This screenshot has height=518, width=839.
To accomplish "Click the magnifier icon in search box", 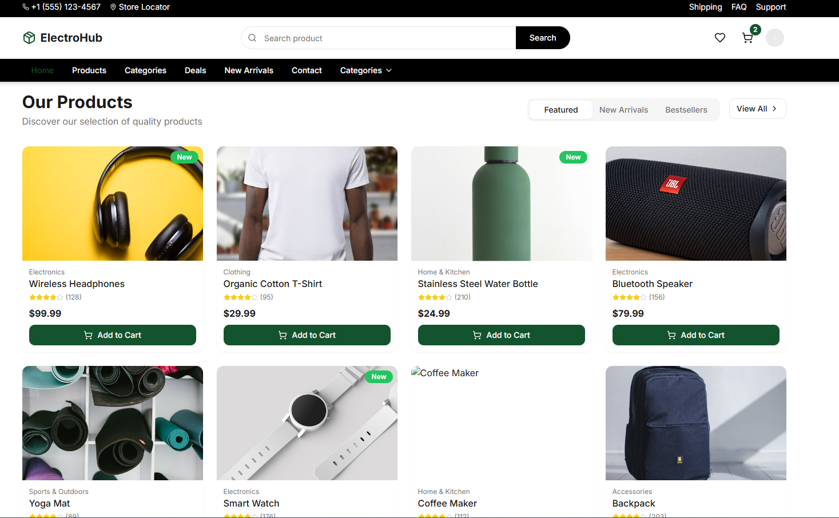I will [252, 38].
